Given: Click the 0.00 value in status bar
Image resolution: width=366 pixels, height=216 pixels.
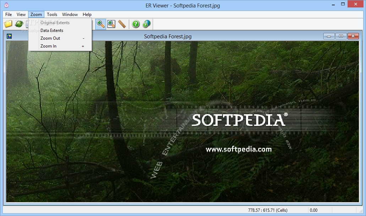Looking at the screenshot, I should point(313,210).
